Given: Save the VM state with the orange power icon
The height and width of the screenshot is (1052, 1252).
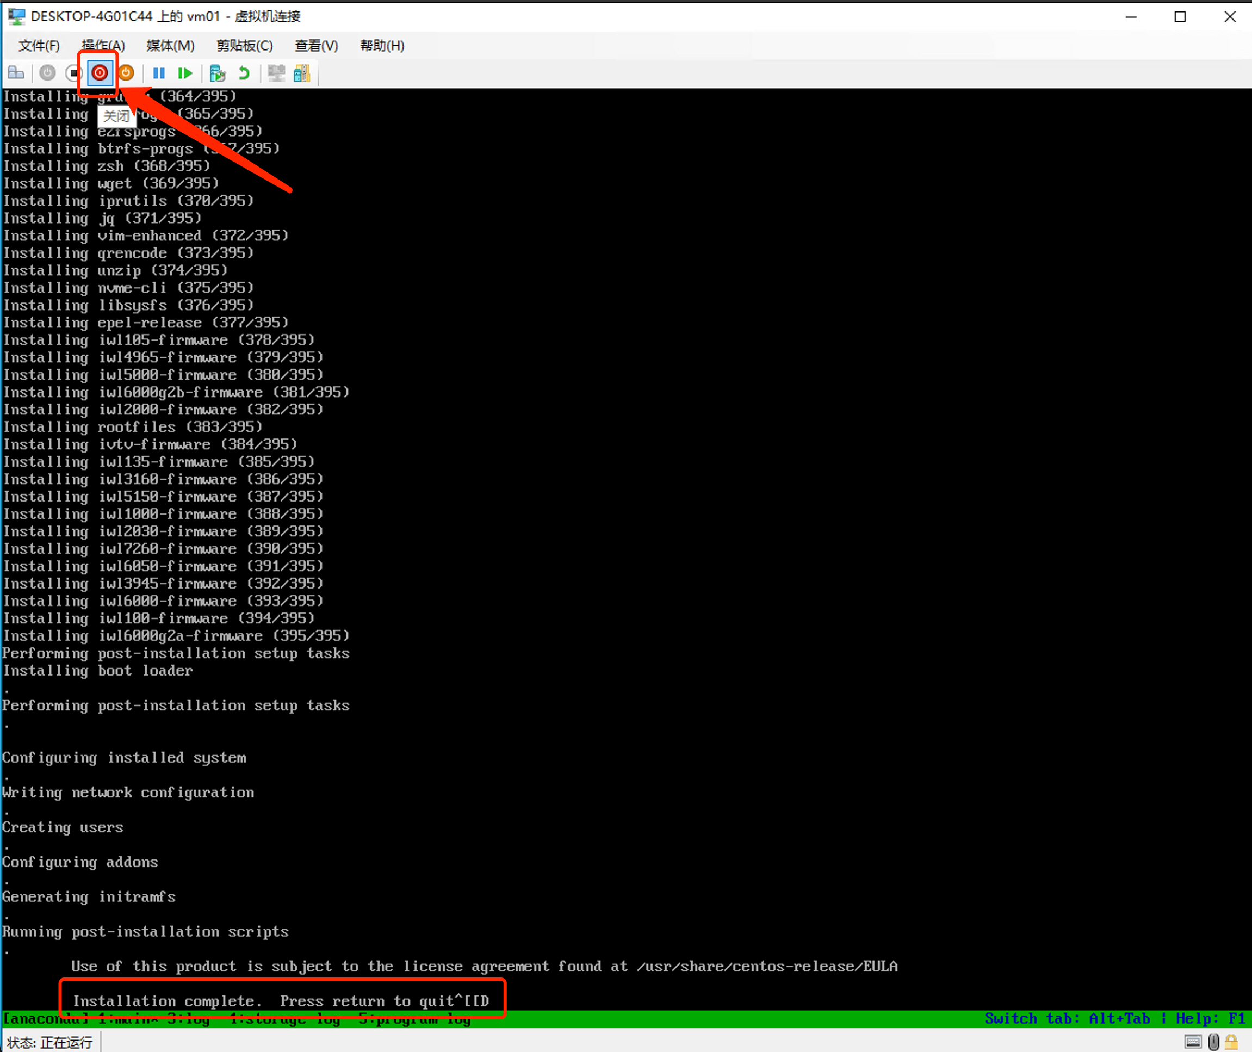Looking at the screenshot, I should point(126,73).
